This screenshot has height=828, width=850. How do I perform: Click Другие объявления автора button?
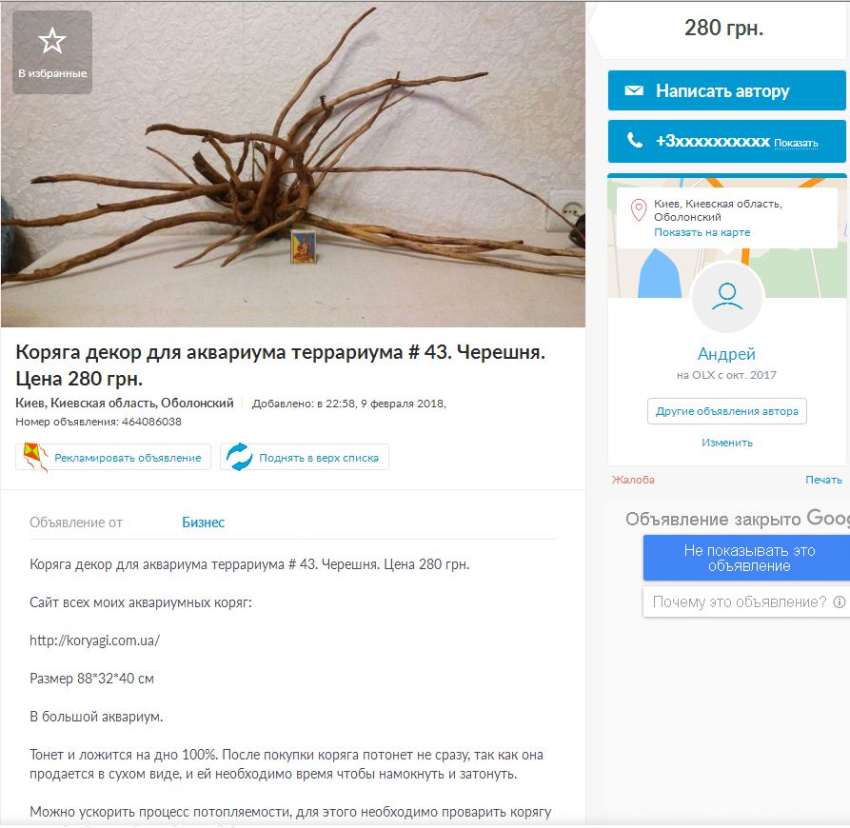tap(727, 411)
